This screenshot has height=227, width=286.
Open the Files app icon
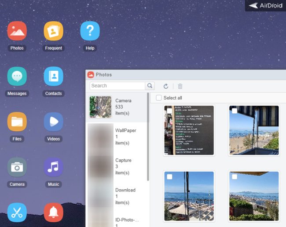17,122
